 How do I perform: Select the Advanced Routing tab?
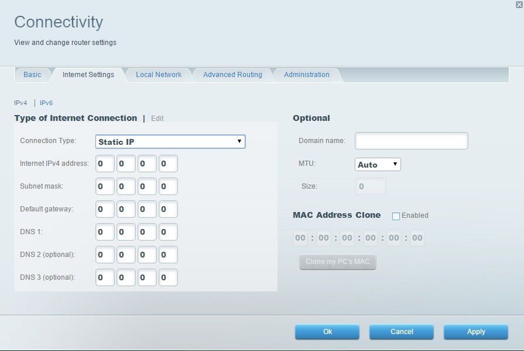coord(232,75)
